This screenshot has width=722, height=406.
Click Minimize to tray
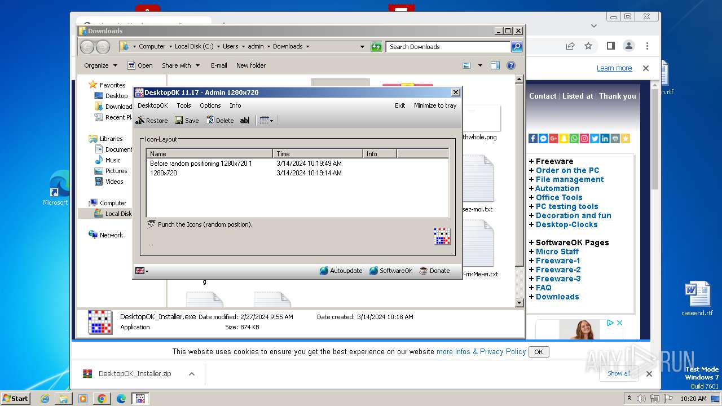coord(435,105)
